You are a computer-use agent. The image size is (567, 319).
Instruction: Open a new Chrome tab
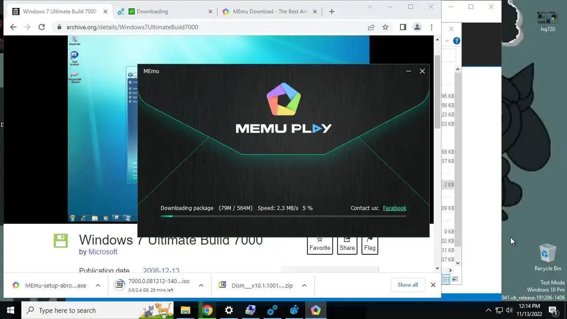(x=332, y=12)
